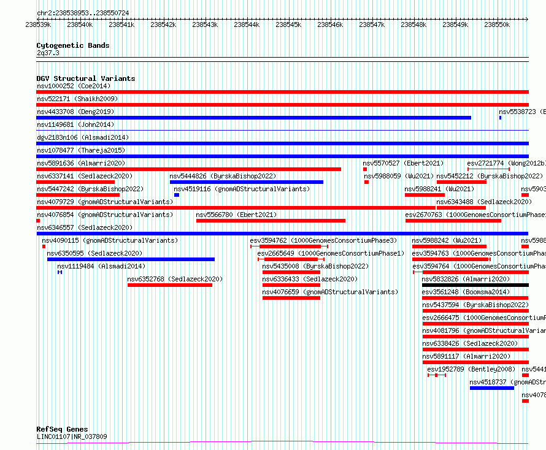Select nsv5566780 (Ebert2021) label
Screen dimensions: 546x450
(236, 215)
